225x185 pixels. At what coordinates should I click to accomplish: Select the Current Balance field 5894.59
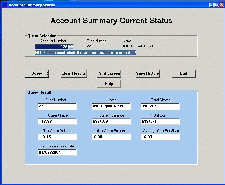pyautogui.click(x=111, y=122)
